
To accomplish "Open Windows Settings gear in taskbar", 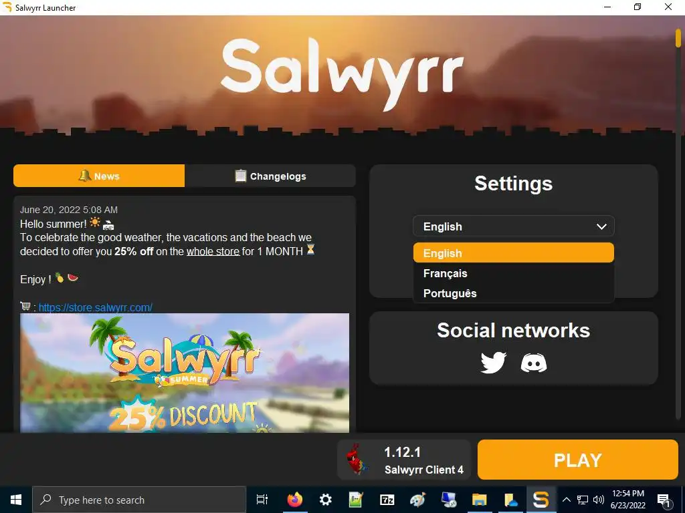I will coord(326,500).
